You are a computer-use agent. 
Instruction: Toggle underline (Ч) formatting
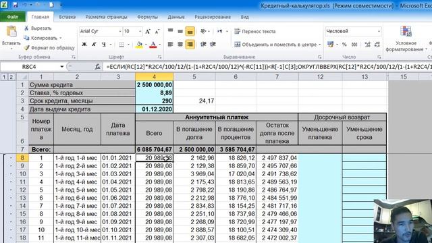pos(103,45)
